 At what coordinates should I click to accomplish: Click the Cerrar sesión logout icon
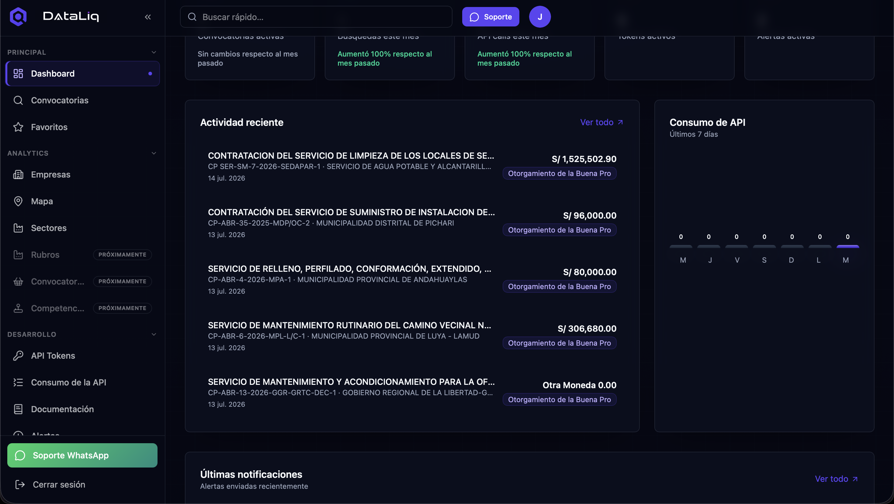click(x=20, y=484)
